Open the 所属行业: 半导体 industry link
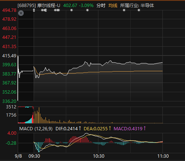Screen dimensions: 185x161 137,6
